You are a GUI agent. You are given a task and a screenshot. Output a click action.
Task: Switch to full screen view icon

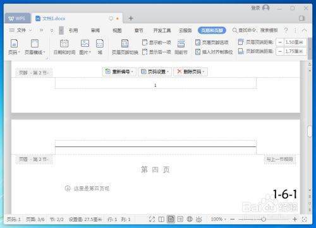[152, 219]
